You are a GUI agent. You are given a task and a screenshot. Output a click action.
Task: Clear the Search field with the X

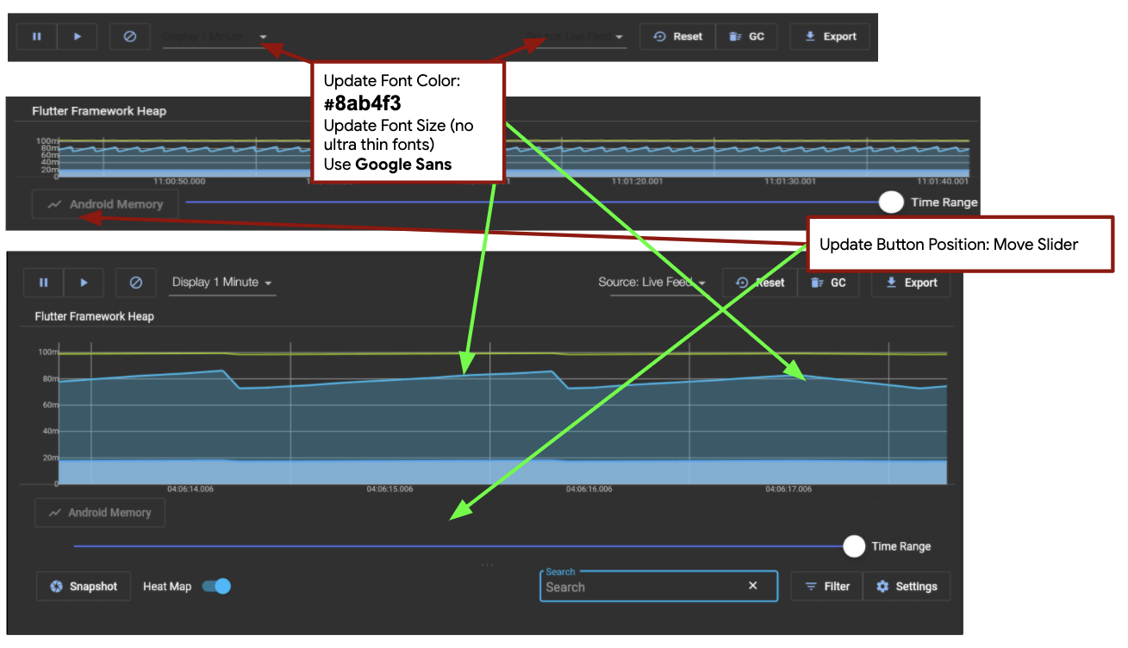pyautogui.click(x=753, y=585)
